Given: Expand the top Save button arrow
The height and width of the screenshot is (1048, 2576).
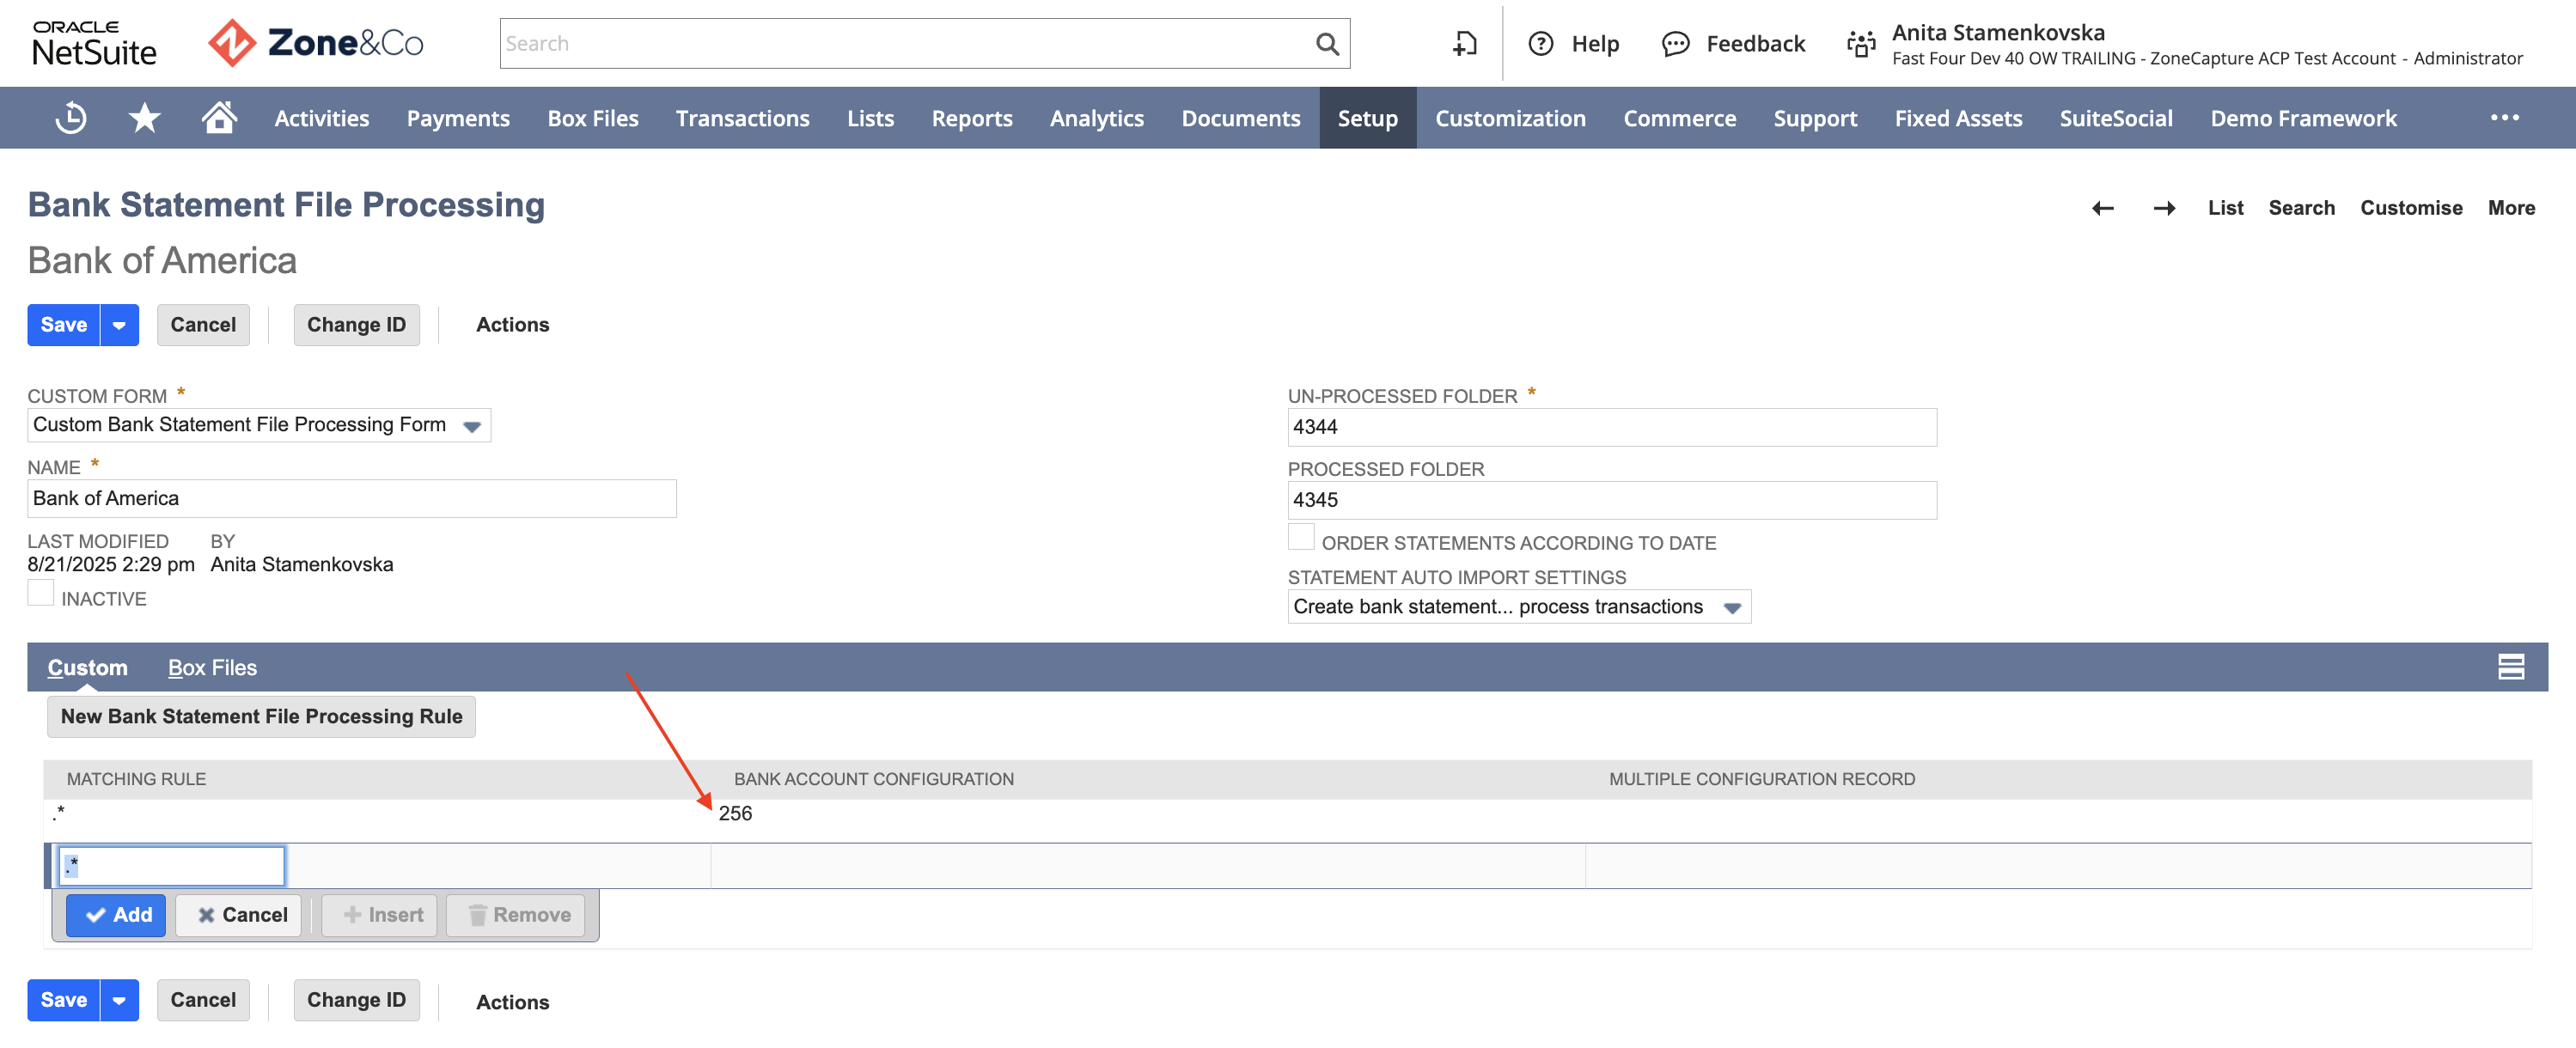Looking at the screenshot, I should coord(119,325).
